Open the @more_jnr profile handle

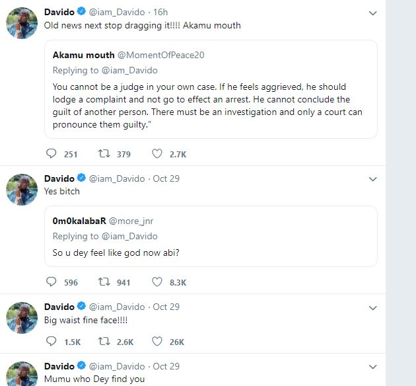(x=131, y=220)
